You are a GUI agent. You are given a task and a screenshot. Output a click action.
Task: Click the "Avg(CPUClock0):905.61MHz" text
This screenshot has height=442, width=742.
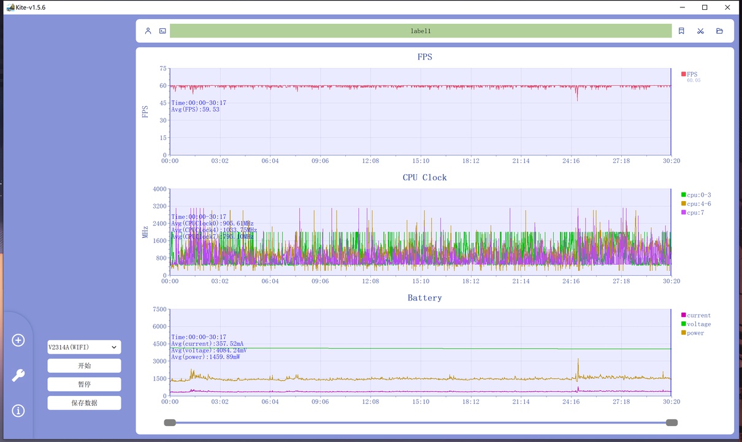tap(212, 224)
